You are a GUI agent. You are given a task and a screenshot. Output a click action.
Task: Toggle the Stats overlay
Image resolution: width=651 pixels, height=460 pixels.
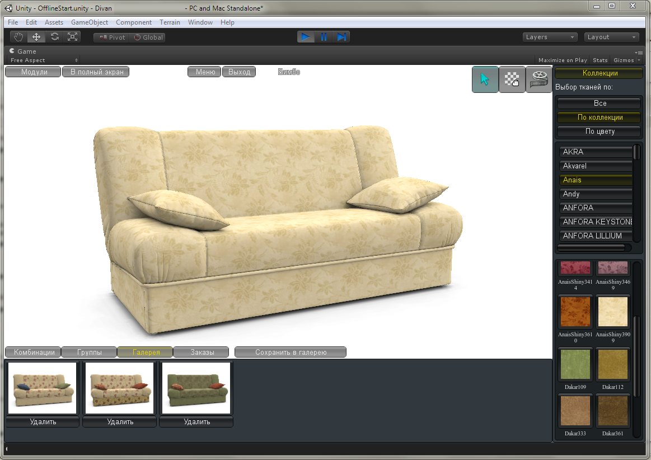601,60
